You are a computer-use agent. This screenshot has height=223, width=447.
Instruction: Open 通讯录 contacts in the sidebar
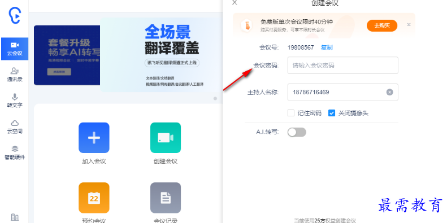coord(15,75)
